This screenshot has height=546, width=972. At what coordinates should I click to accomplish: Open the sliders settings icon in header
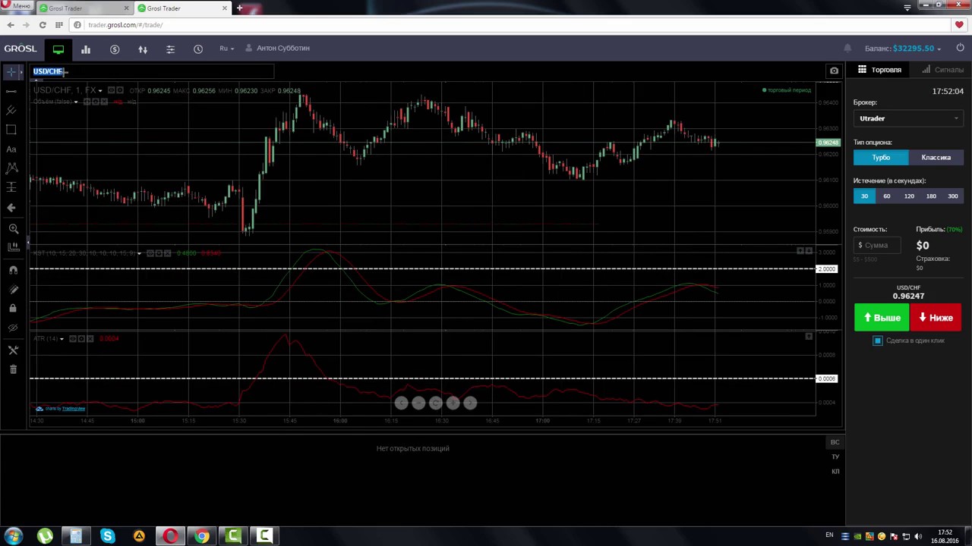170,49
